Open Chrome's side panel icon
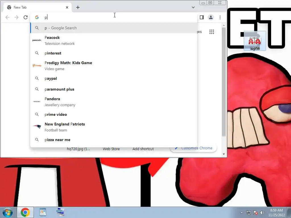Screen dimensions: 291x218 [x=202, y=17]
